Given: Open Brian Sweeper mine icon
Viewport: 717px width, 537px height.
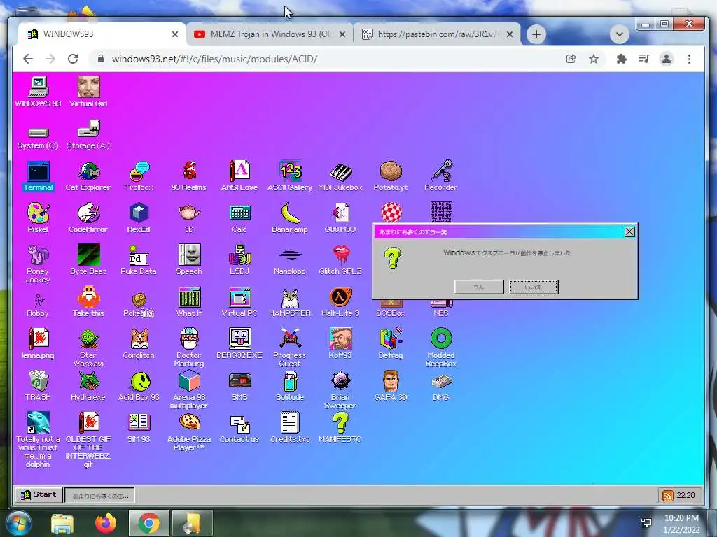Looking at the screenshot, I should pos(340,390).
